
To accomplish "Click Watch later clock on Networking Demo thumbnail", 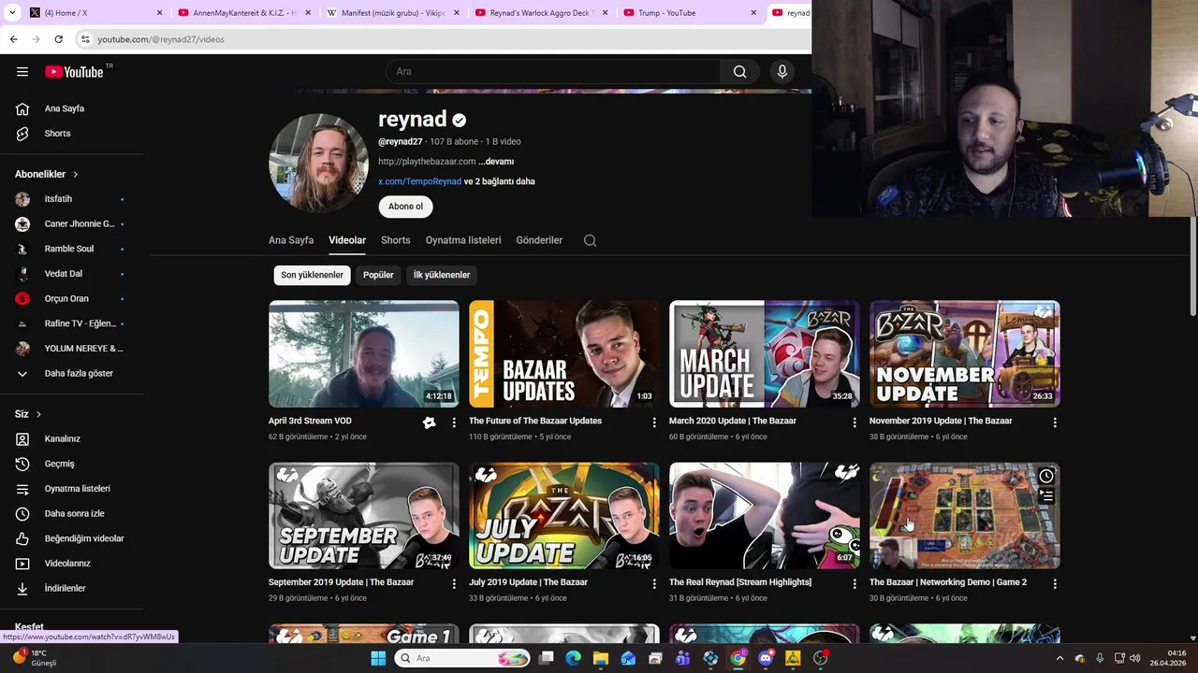I will 1046,477.
